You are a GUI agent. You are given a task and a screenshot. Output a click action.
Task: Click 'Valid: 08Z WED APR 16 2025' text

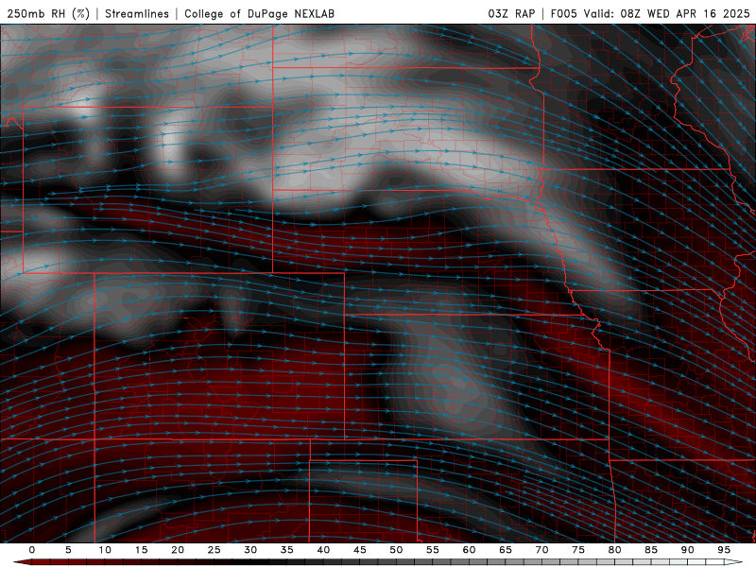(x=667, y=13)
